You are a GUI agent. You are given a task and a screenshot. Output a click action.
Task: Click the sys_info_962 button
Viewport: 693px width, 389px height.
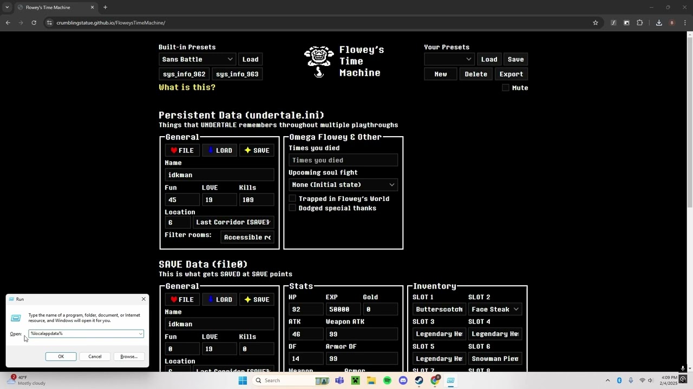[184, 74]
